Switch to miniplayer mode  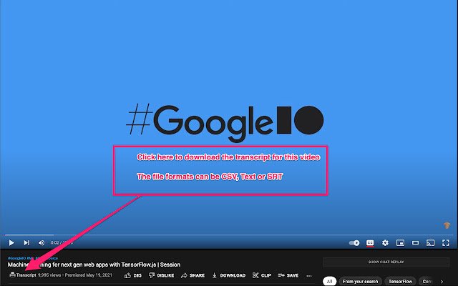[x=400, y=243]
